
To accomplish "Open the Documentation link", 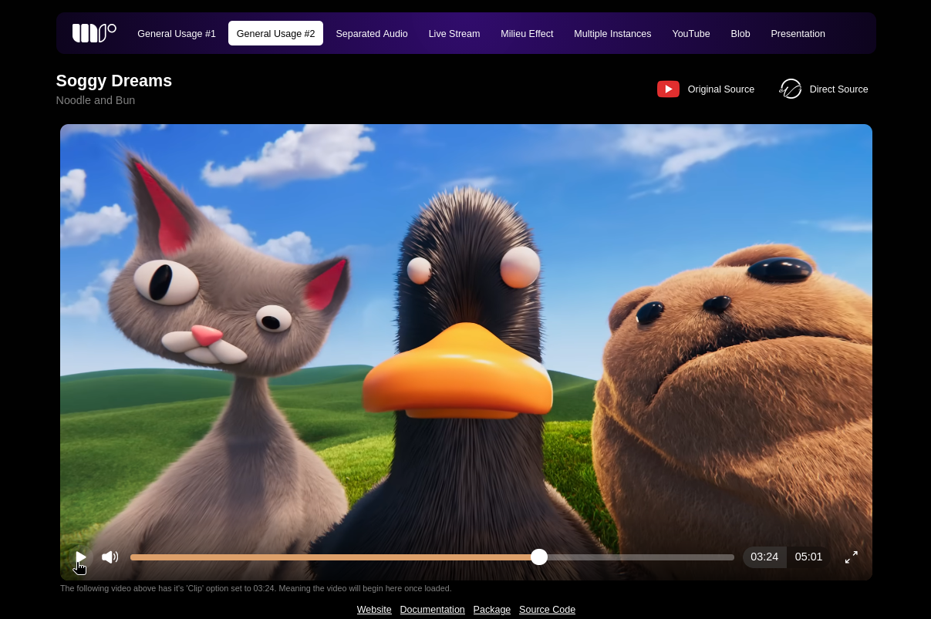I will (432, 610).
